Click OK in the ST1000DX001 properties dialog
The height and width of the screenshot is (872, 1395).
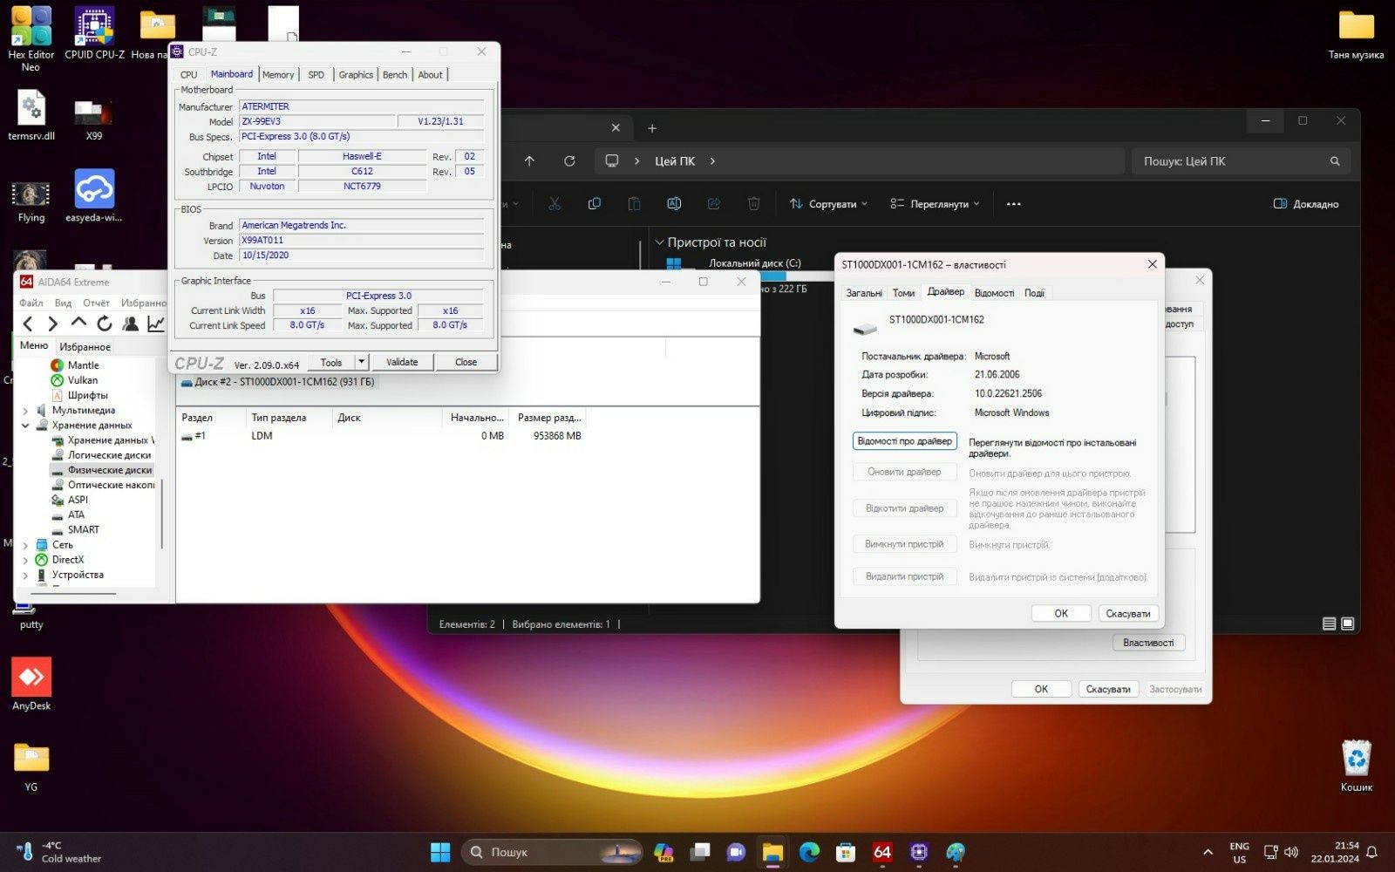point(1061,613)
